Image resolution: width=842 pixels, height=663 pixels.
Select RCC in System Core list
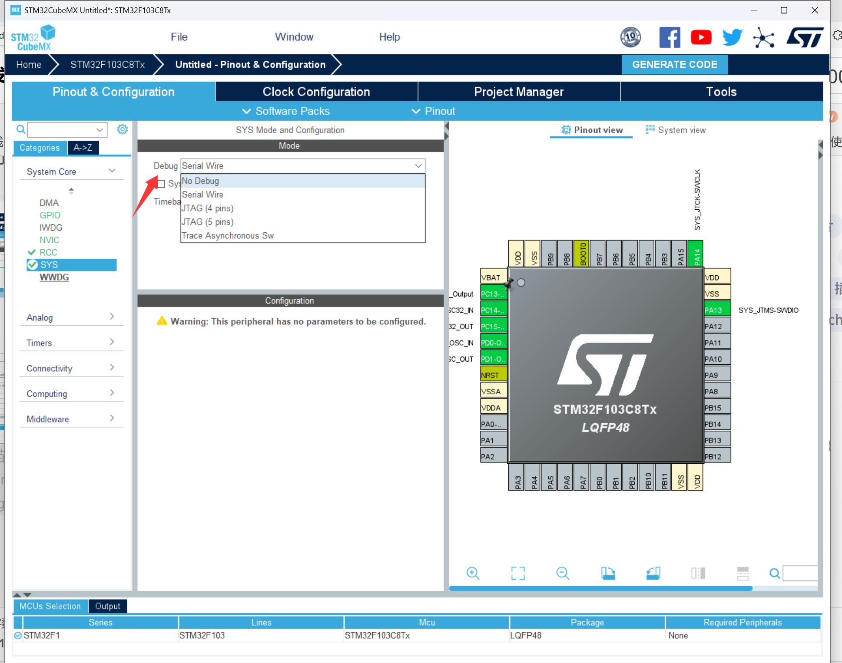48,252
